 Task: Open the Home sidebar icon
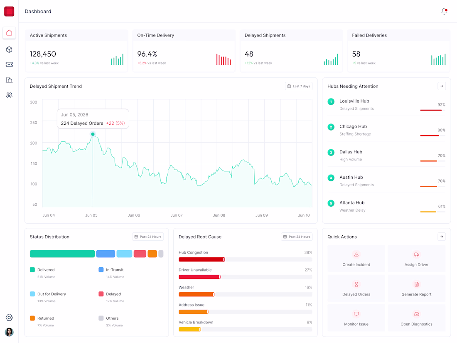9,33
